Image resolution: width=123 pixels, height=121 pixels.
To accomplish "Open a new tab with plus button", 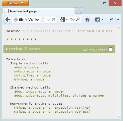I will point(79,11).
